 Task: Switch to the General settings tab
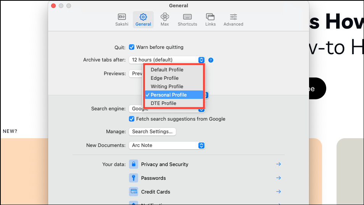point(143,20)
